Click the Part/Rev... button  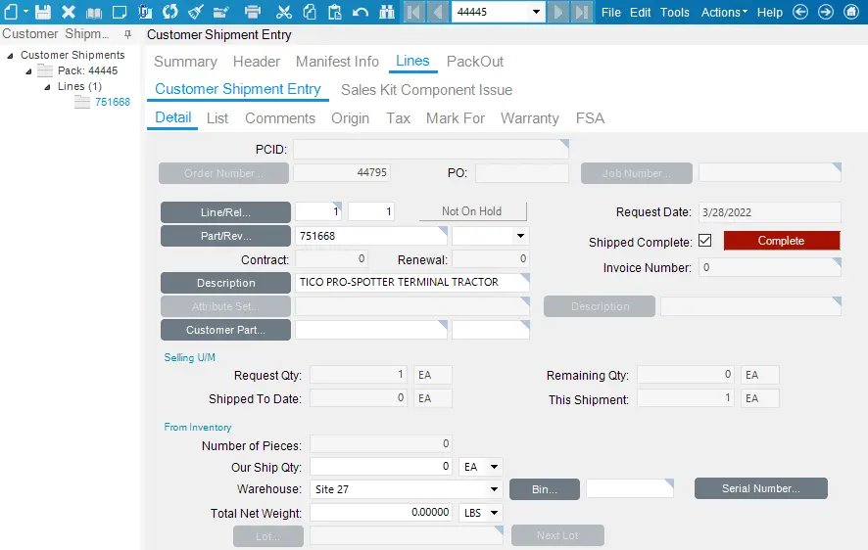pos(225,236)
